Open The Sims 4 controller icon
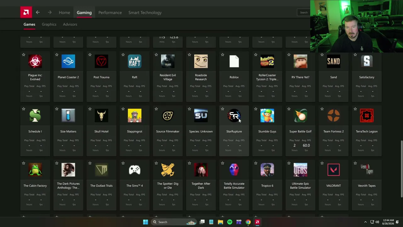 pyautogui.click(x=134, y=170)
